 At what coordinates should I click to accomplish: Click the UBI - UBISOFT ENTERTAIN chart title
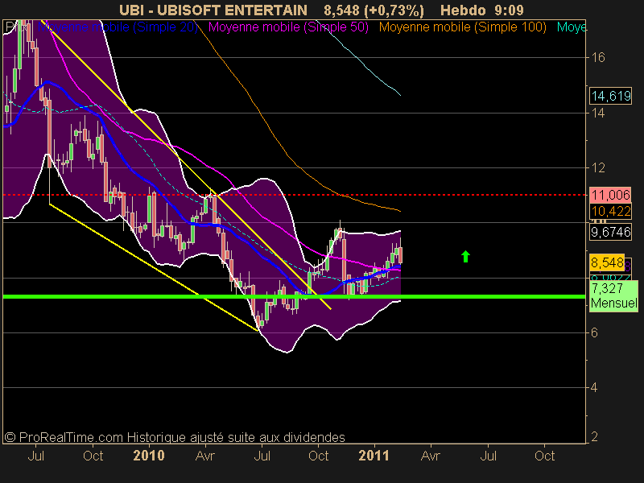point(213,10)
